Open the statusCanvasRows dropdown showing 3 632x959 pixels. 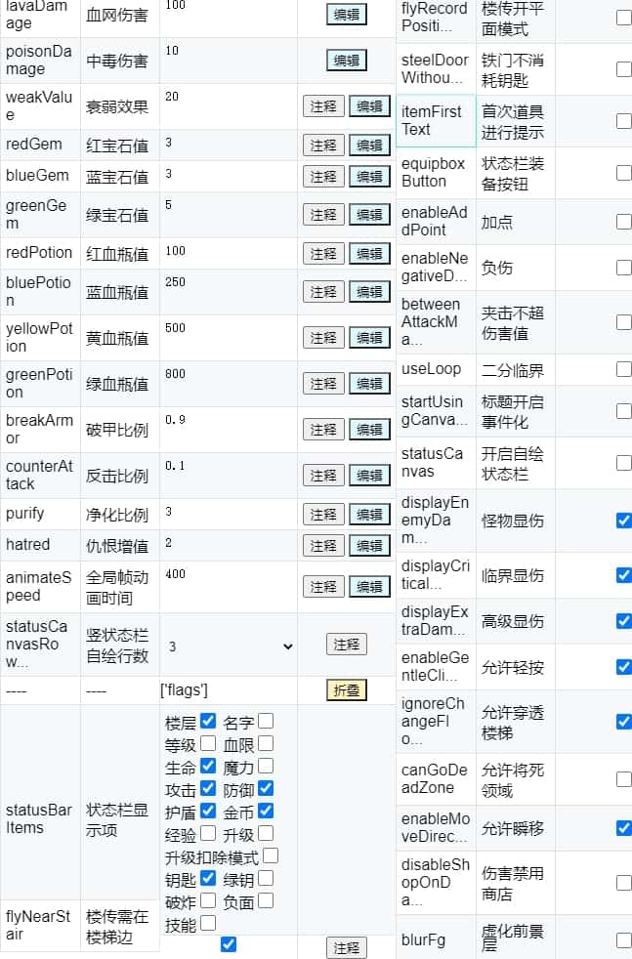pyautogui.click(x=229, y=646)
